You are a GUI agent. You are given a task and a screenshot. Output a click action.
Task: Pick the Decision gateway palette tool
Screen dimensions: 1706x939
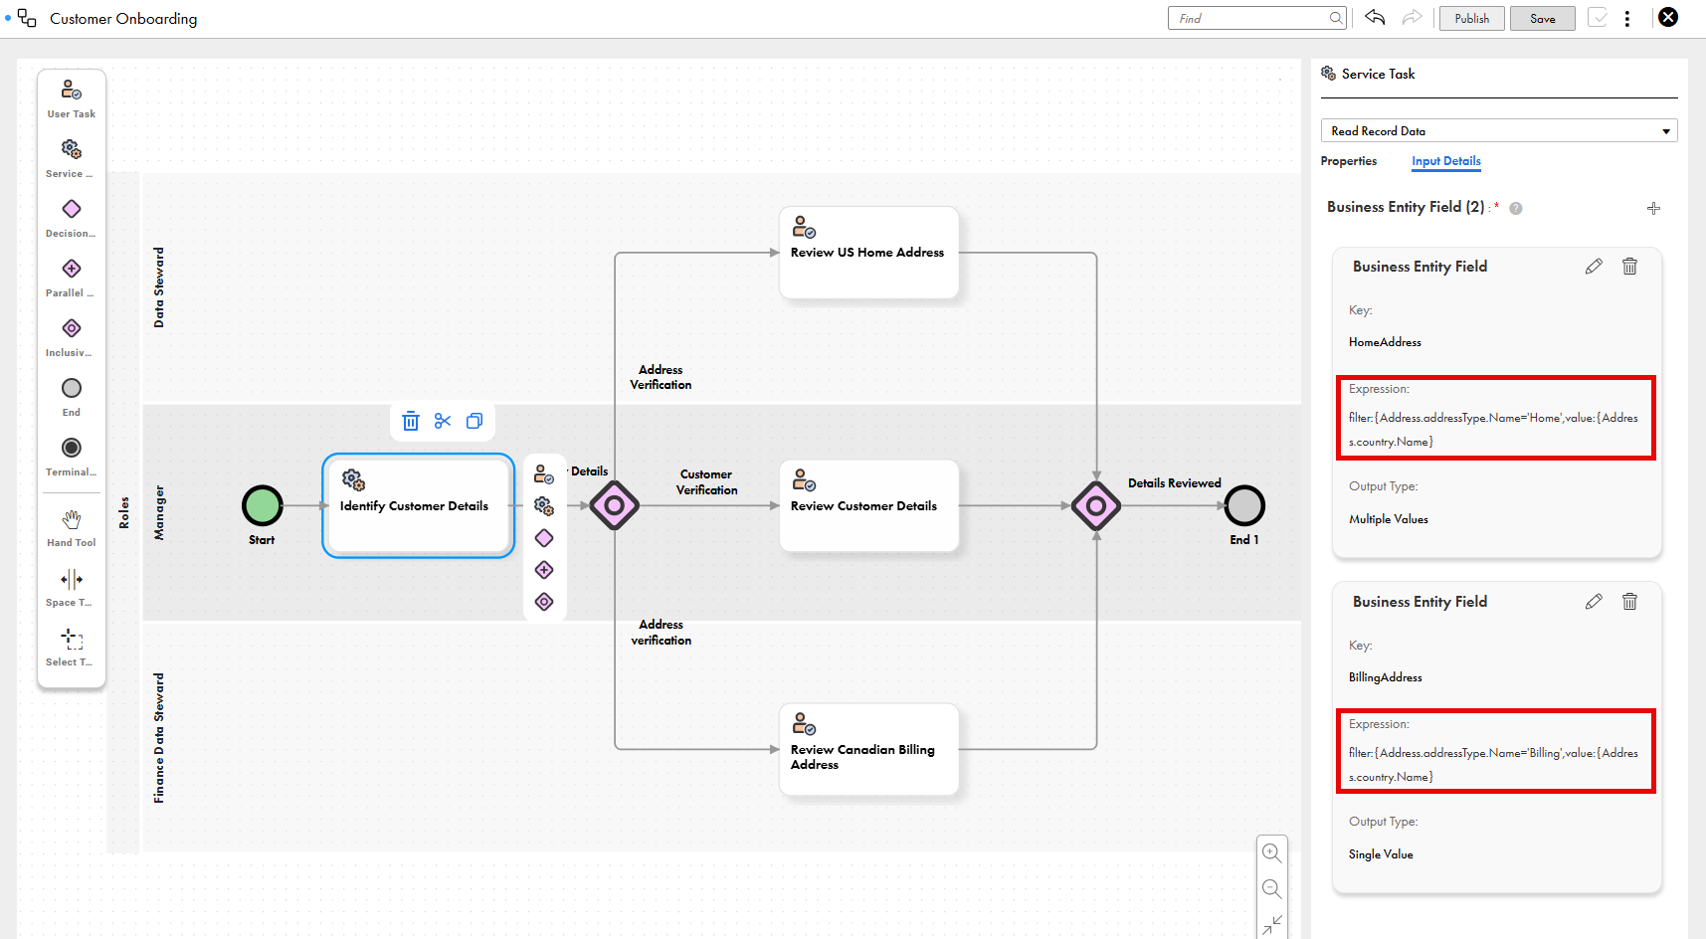click(72, 218)
